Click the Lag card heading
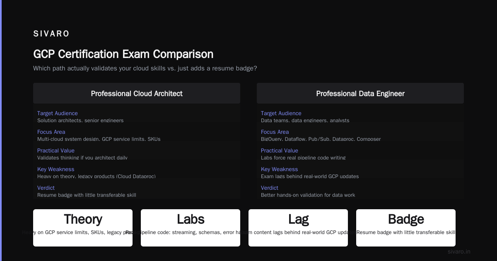 click(x=298, y=219)
